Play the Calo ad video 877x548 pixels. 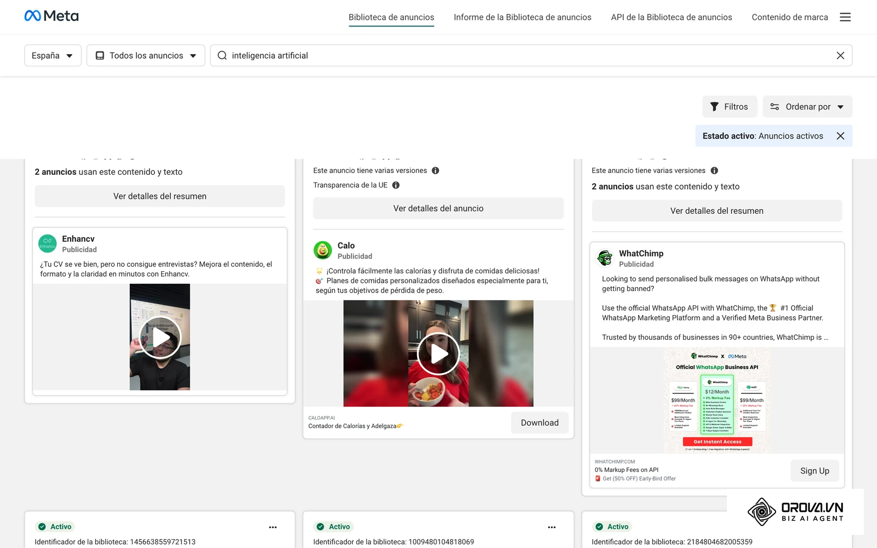(438, 353)
